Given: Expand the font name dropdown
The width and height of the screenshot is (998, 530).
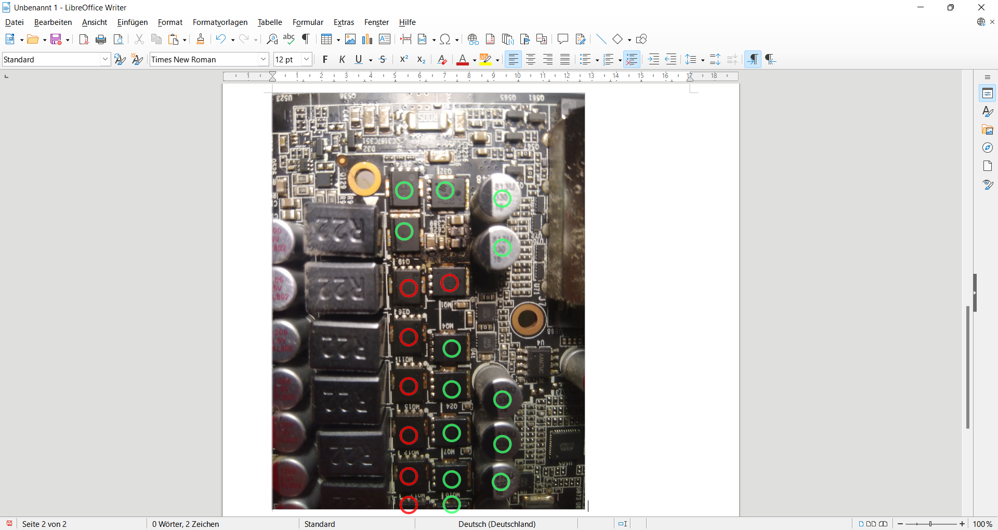Looking at the screenshot, I should pos(263,59).
